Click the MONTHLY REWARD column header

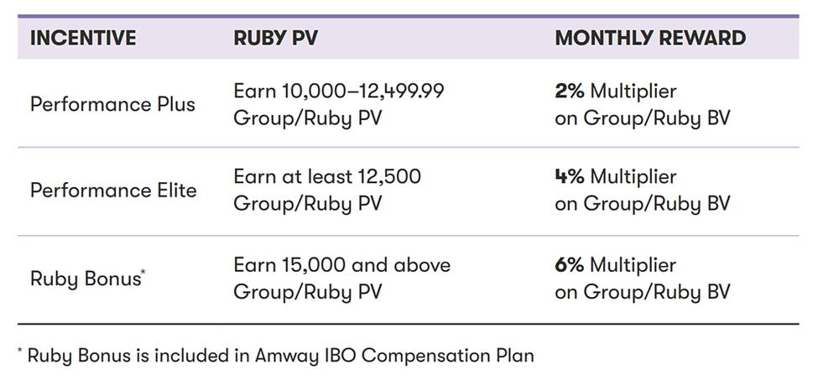click(650, 38)
